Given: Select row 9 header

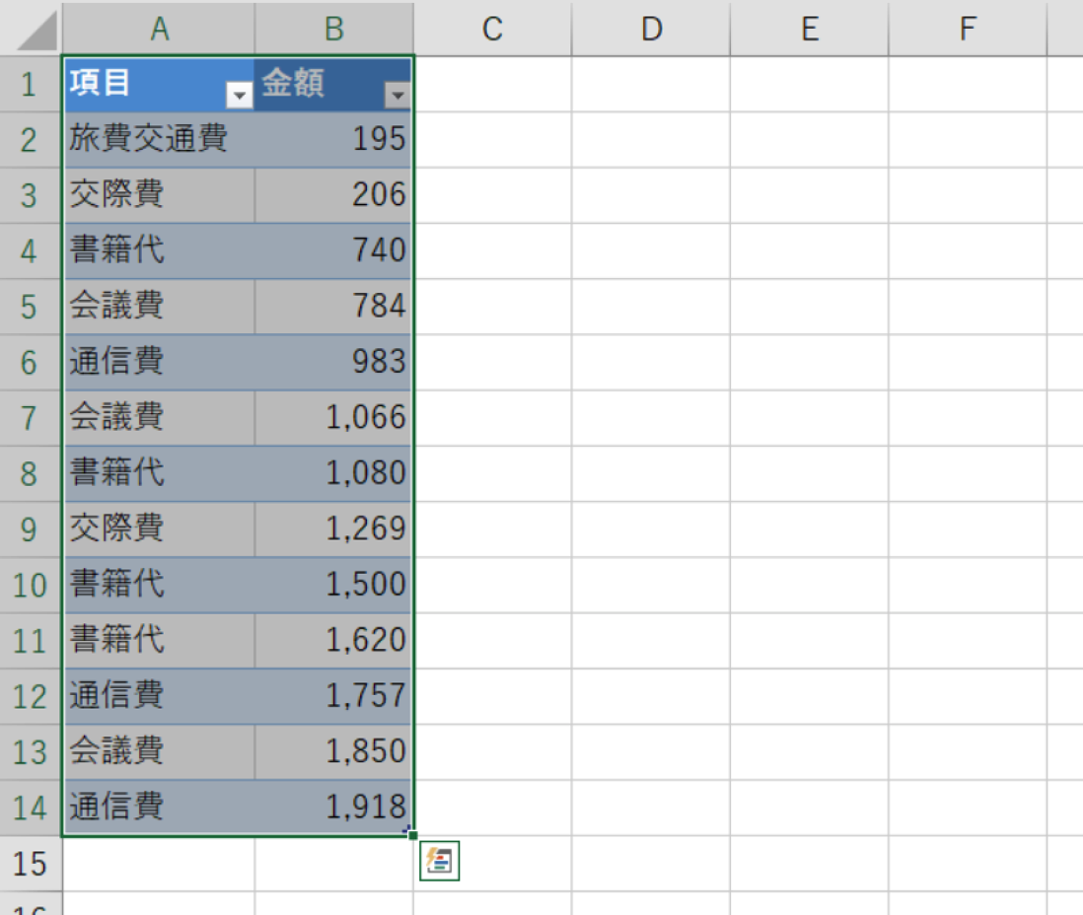Looking at the screenshot, I should pyautogui.click(x=30, y=529).
